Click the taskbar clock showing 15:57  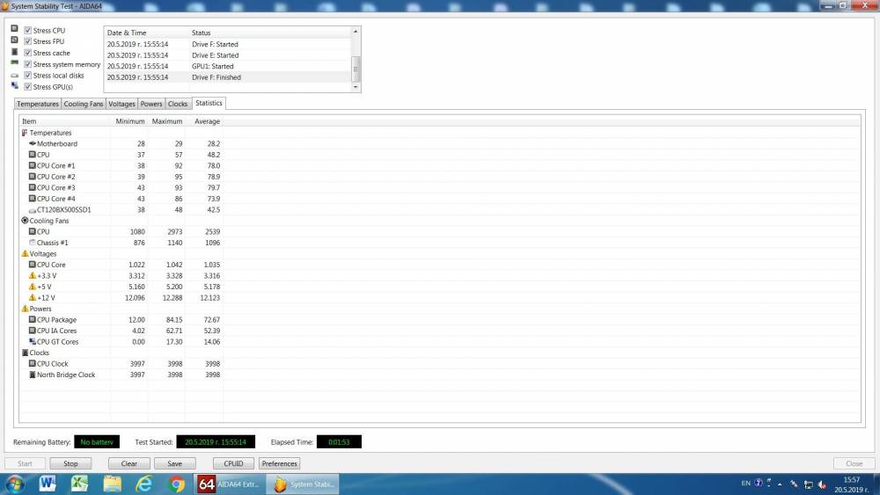[851, 484]
